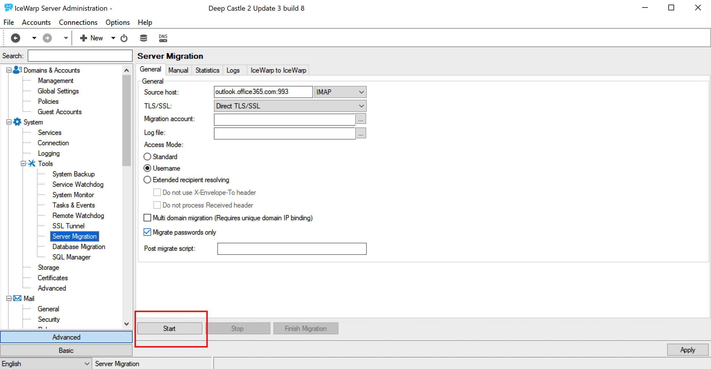Toggle Do not process Received header

[157, 205]
